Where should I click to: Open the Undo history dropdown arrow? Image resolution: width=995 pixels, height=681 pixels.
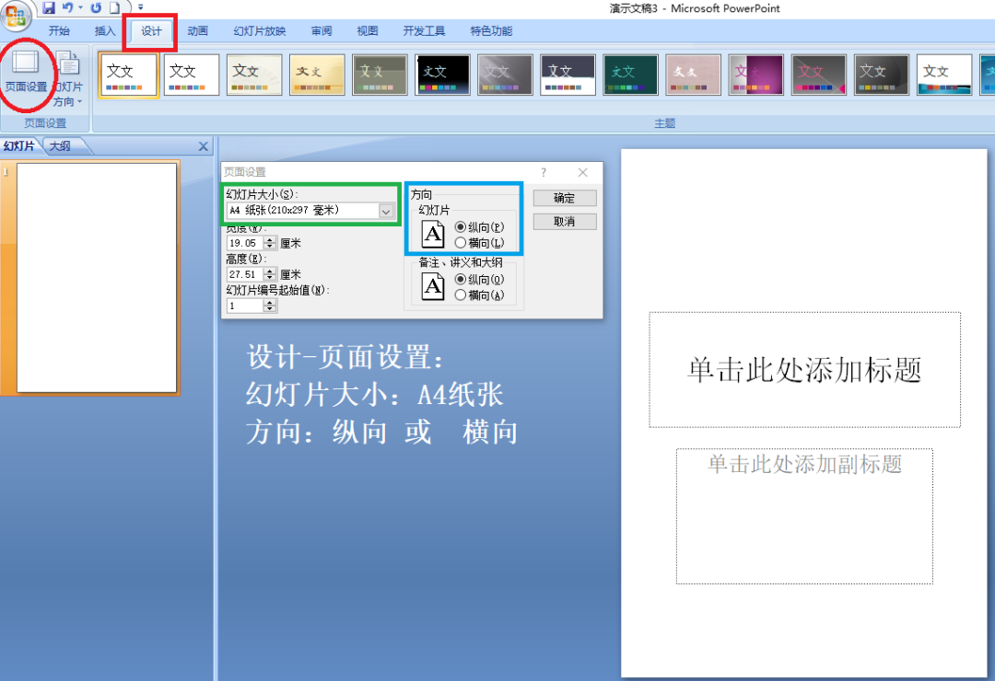[80, 7]
